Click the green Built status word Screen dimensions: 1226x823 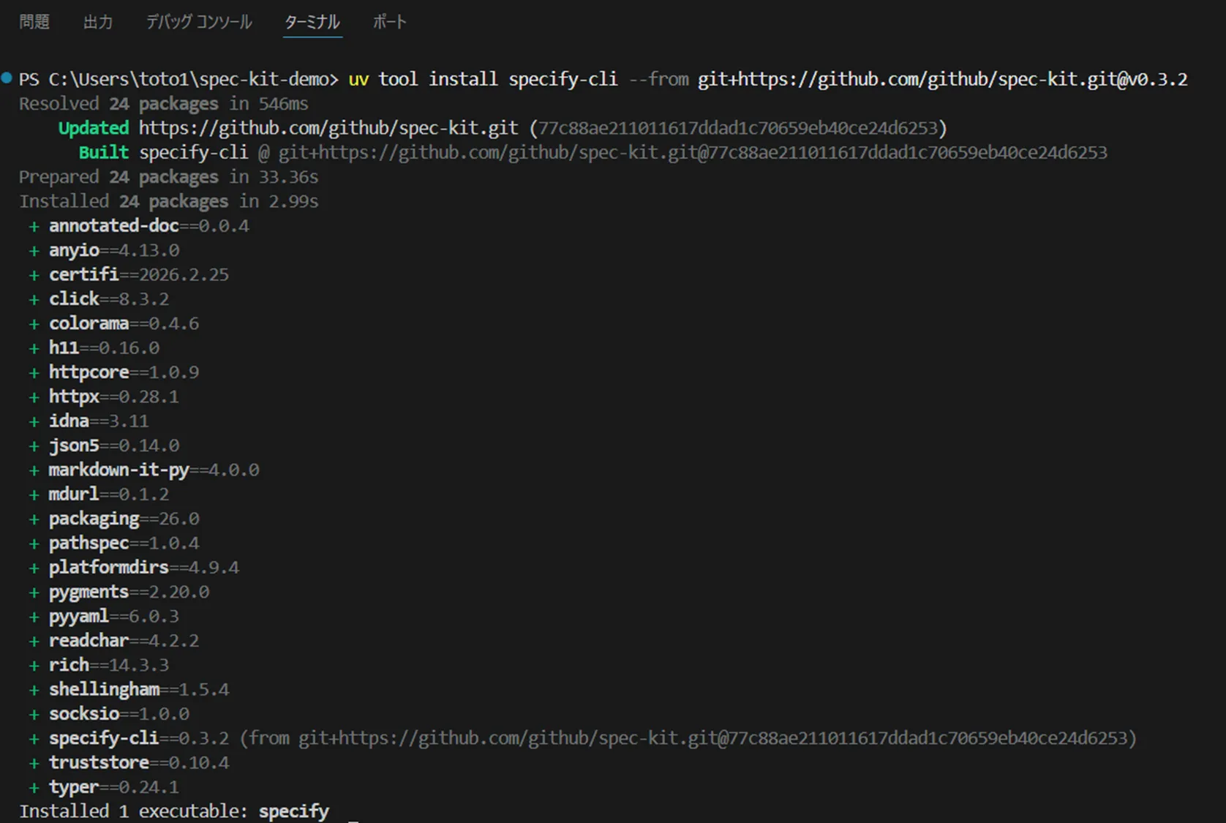103,153
